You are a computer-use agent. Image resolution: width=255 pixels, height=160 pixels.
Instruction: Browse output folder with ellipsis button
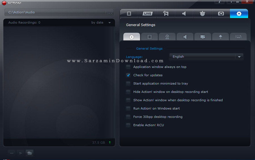click(110, 12)
